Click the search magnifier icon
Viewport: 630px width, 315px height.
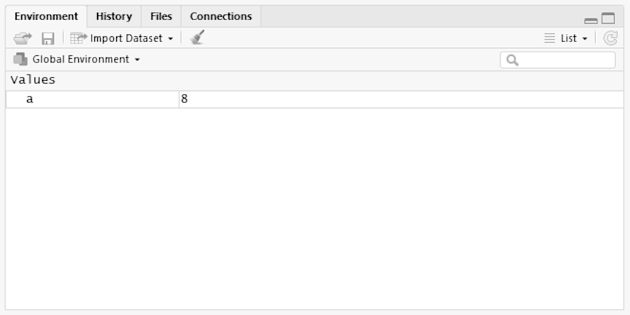click(x=513, y=60)
